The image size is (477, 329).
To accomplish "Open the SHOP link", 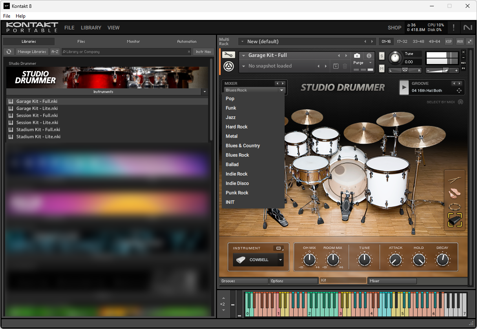I will click(x=395, y=28).
